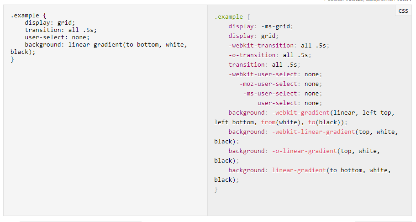Click inside the left CSS input textarea
Image resolution: width=416 pixels, height=222 pixels.
(x=105, y=137)
